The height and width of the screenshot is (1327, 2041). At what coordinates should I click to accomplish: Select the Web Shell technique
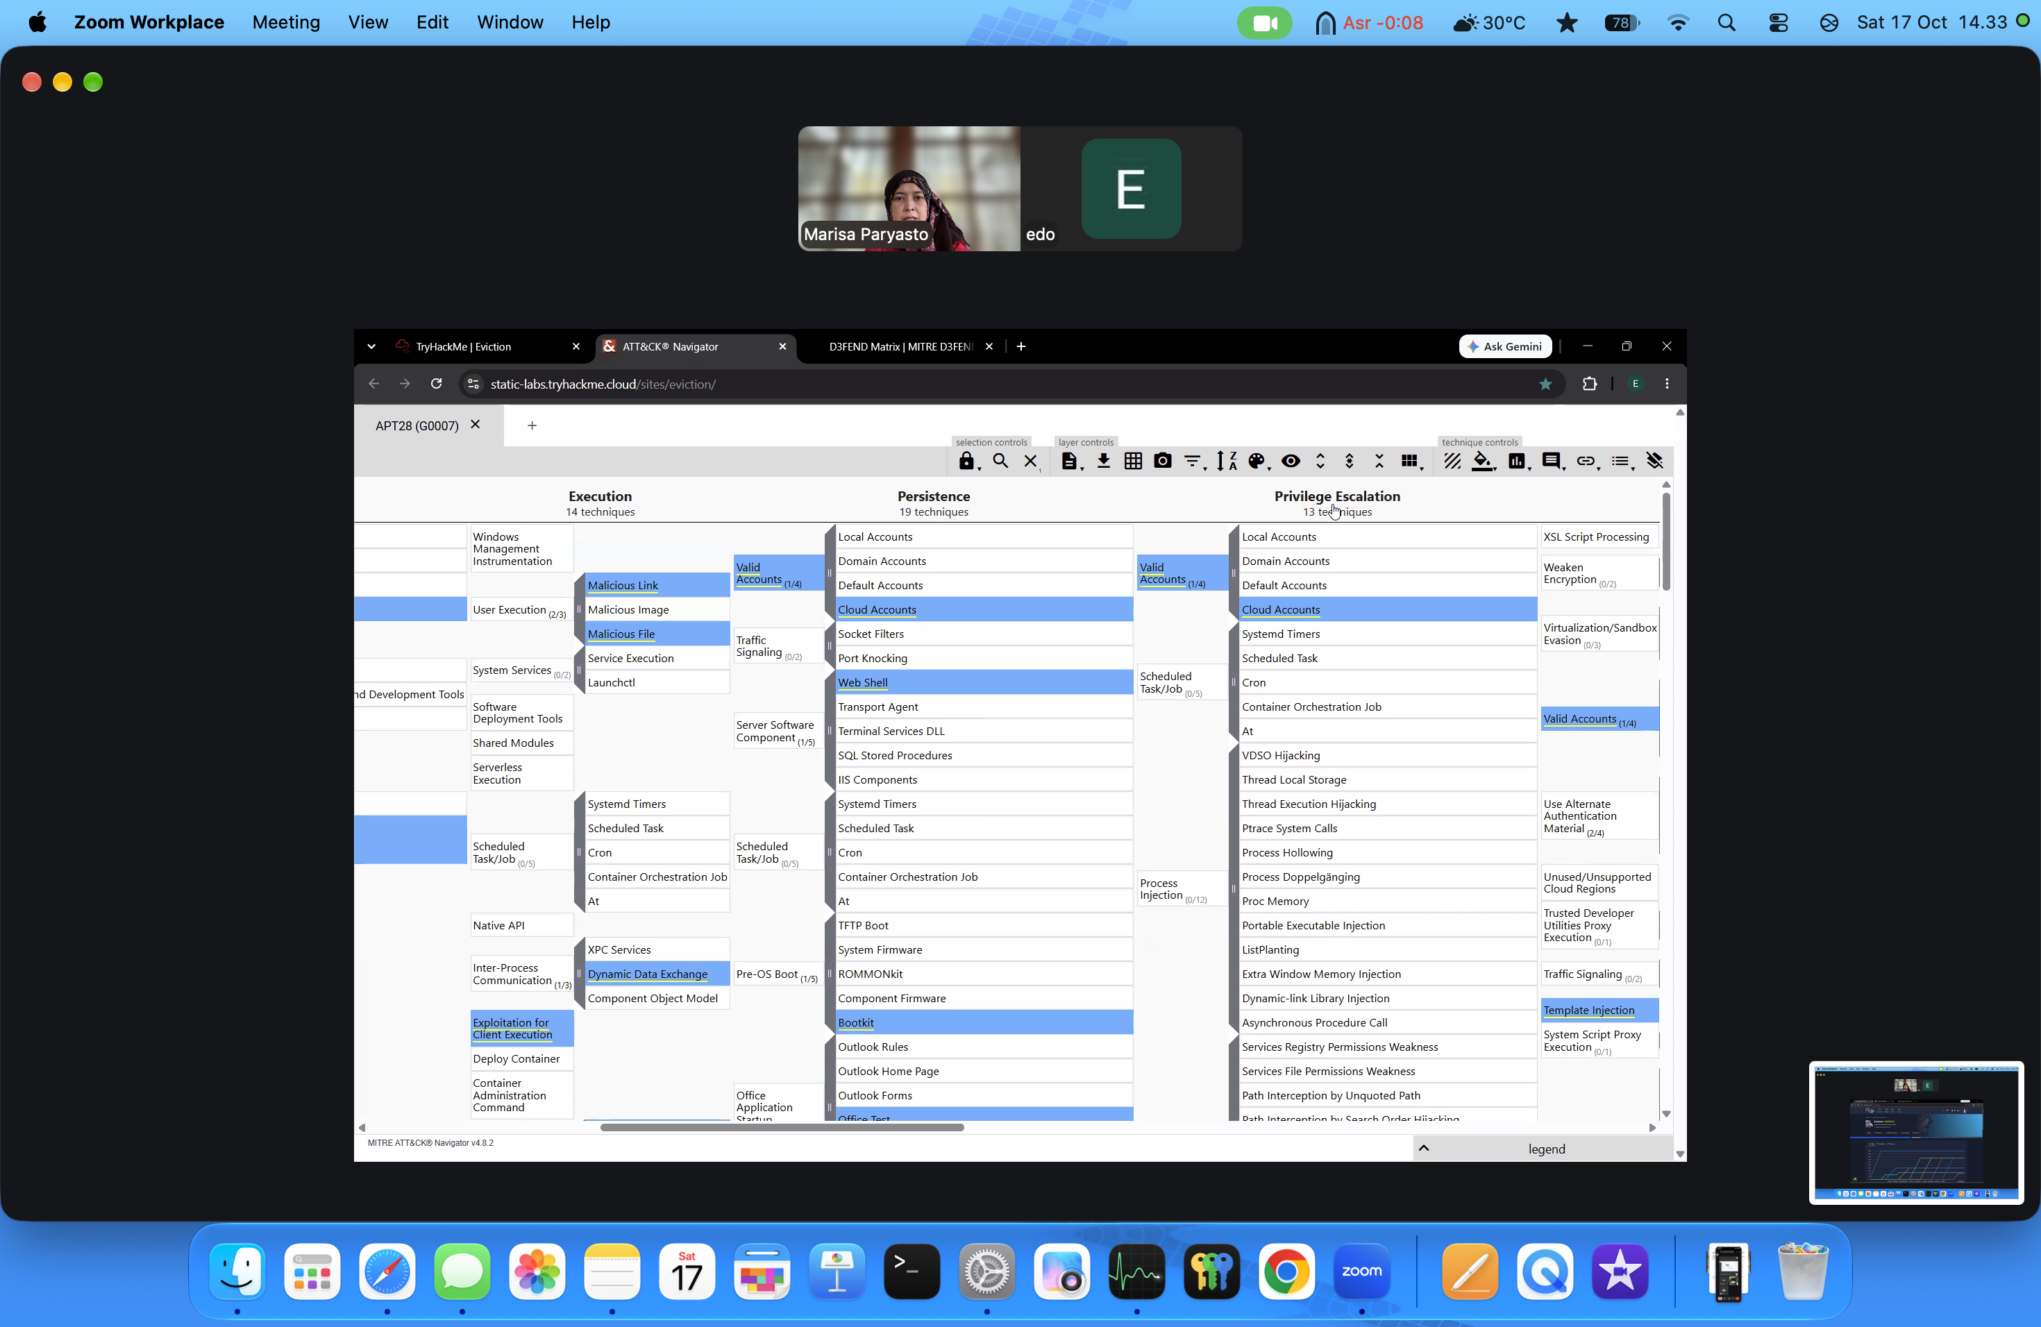click(x=984, y=682)
